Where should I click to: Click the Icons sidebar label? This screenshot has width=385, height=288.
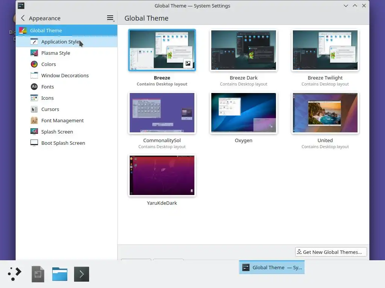click(x=47, y=98)
